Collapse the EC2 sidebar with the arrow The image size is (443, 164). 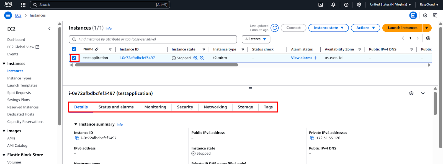pyautogui.click(x=49, y=29)
